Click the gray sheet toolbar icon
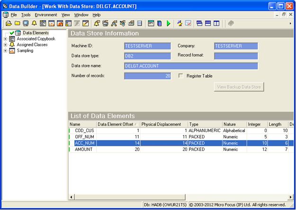 pyautogui.click(x=140, y=23)
